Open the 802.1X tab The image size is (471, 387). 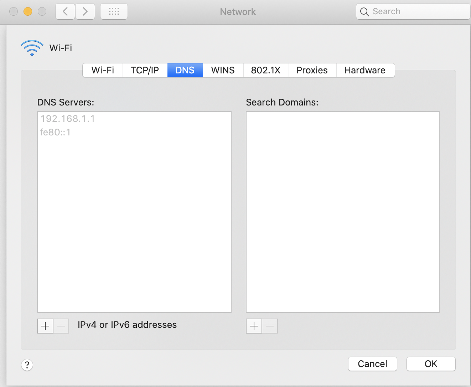[x=266, y=70]
